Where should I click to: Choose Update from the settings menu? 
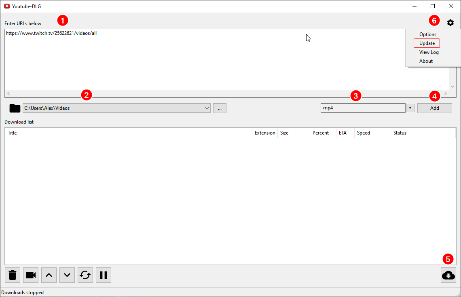pos(427,43)
